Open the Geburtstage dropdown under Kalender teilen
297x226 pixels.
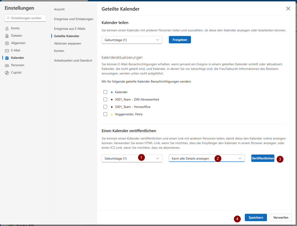click(132, 40)
